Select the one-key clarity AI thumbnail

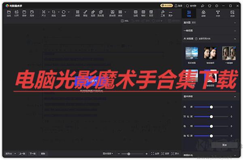pos(229,53)
